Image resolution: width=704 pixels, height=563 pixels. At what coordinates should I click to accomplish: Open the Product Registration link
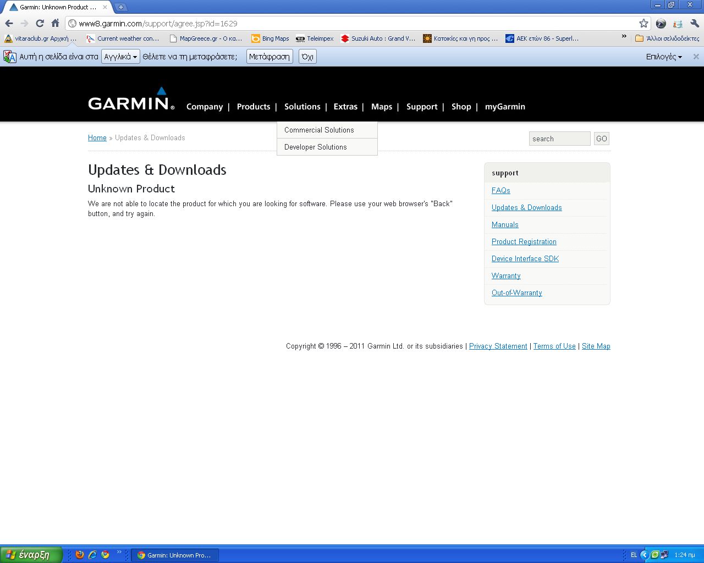click(524, 241)
